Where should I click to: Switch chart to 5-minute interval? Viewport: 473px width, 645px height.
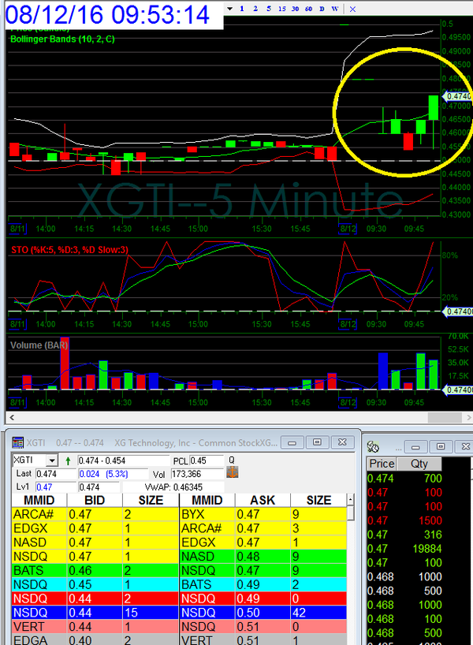coord(267,9)
